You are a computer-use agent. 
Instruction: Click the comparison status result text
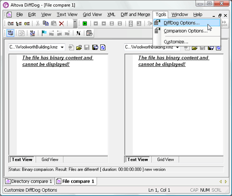87,169
